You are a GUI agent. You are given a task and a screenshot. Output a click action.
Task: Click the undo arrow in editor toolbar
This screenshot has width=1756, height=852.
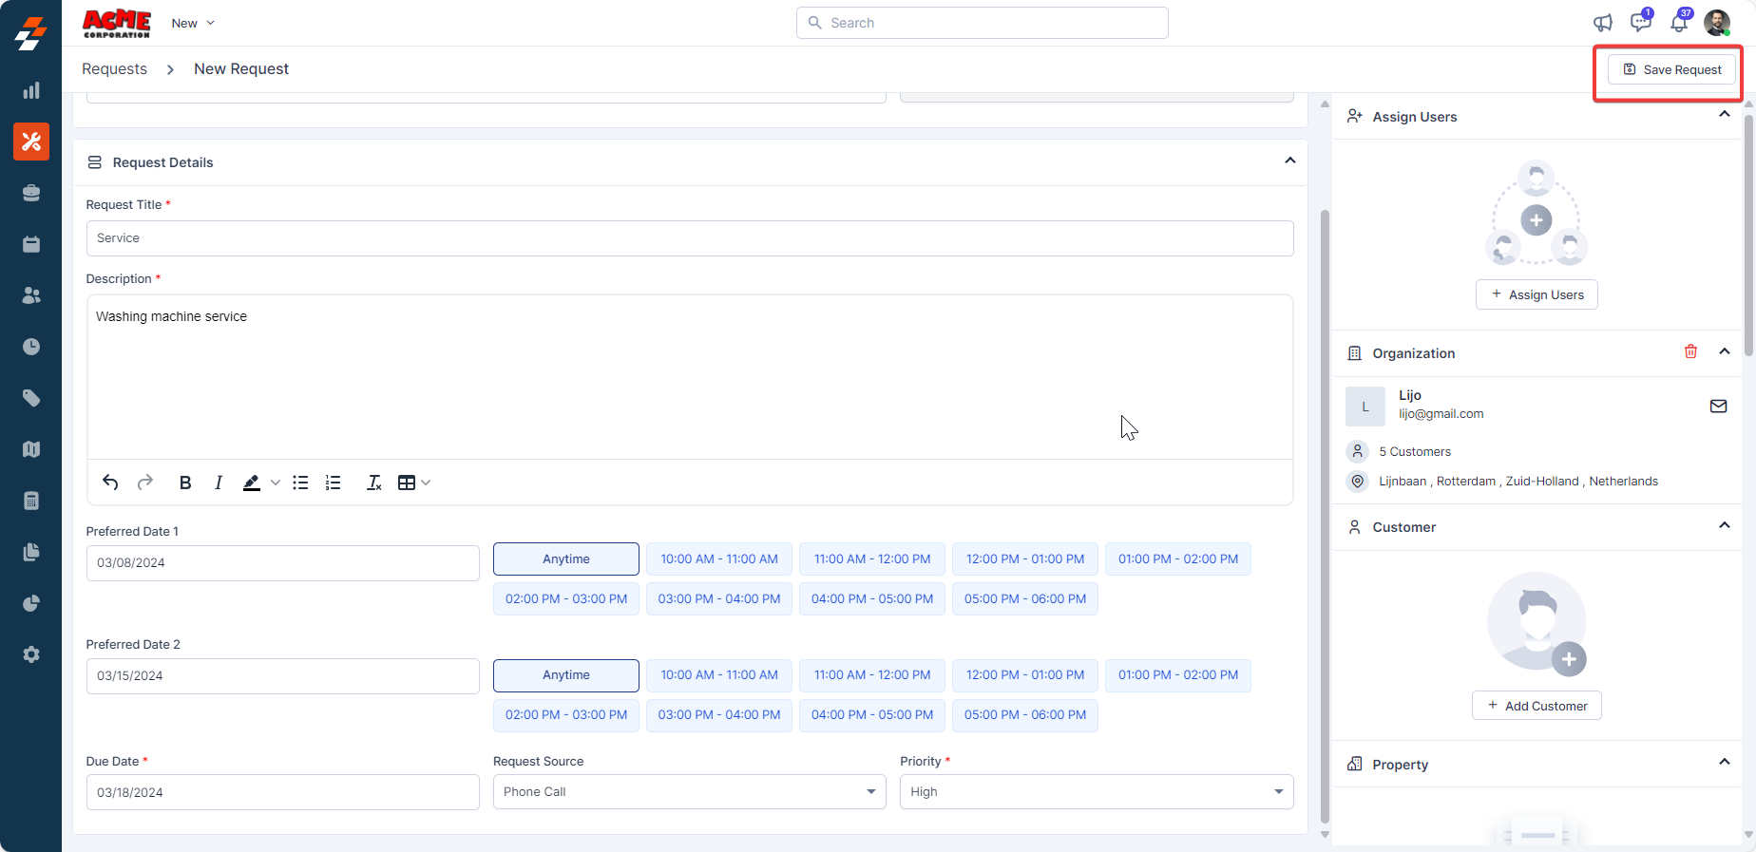(x=110, y=483)
